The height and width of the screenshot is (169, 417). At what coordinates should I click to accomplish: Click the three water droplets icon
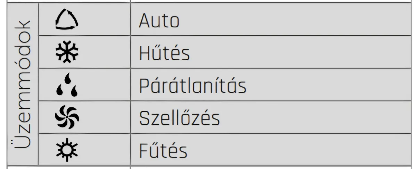pos(67,85)
